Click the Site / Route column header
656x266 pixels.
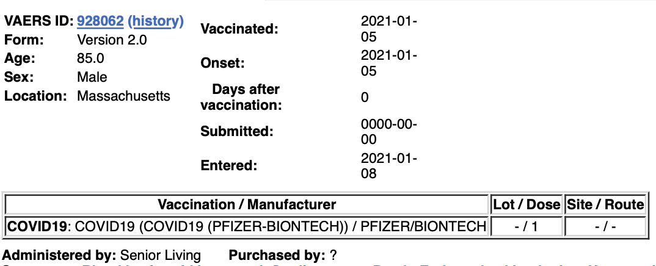click(605, 204)
